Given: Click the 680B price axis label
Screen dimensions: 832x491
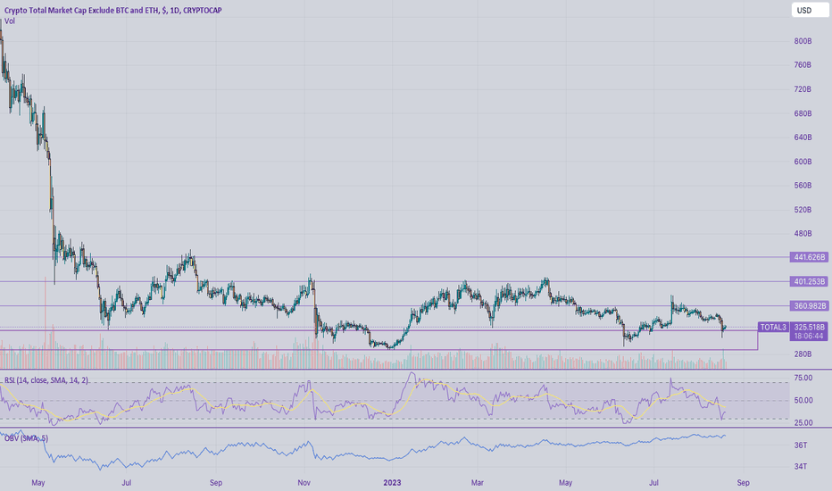Looking at the screenshot, I should (x=803, y=113).
